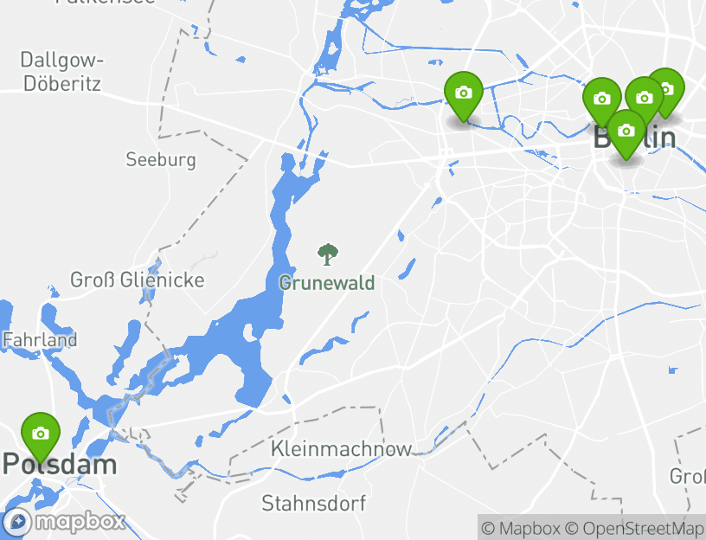Select the Stahnsdorf place name
This screenshot has height=540, width=706.
click(x=314, y=503)
